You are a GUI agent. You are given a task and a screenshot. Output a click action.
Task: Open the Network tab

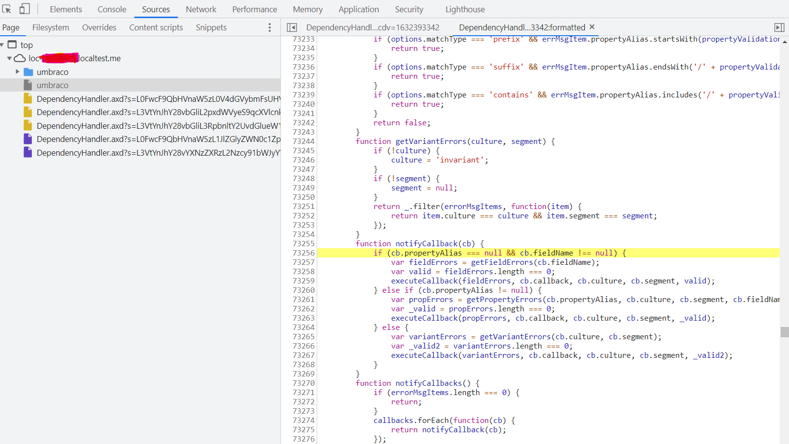pos(201,9)
